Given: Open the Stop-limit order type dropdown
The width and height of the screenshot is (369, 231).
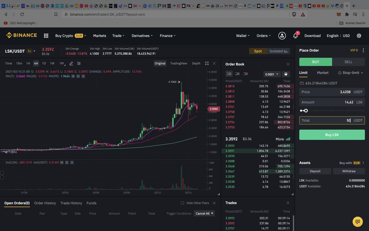Looking at the screenshot, I should (351, 73).
